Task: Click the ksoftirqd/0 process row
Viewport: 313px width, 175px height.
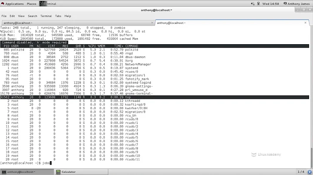Action: point(154,104)
